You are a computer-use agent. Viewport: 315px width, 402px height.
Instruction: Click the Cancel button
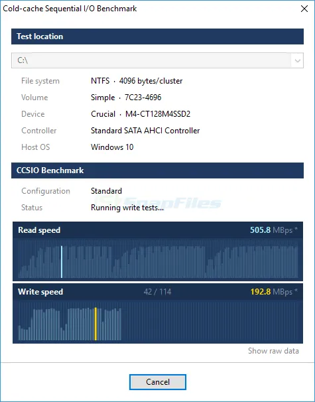click(x=158, y=382)
